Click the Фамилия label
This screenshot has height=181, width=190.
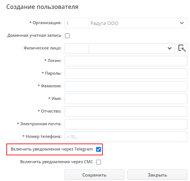coord(50,86)
